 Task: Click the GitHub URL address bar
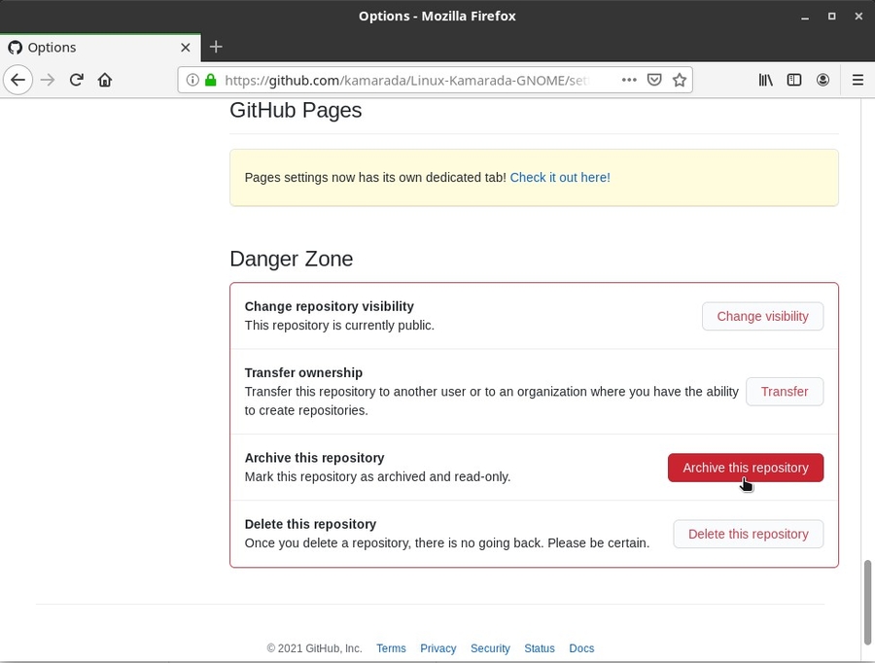tap(408, 81)
